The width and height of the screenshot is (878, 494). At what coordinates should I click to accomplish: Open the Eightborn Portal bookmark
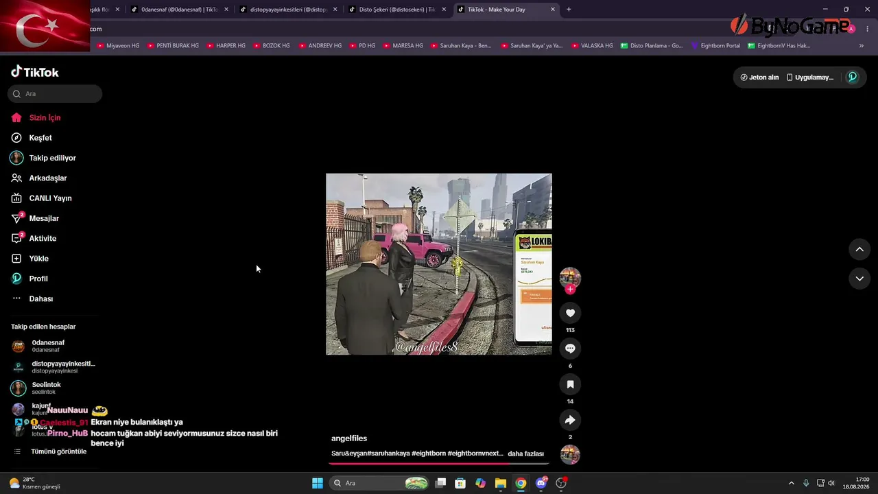pos(715,46)
